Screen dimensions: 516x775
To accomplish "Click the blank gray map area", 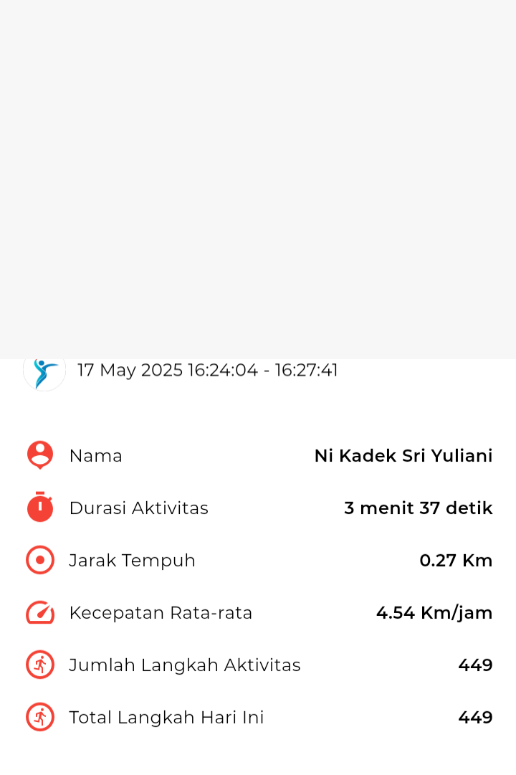I will [x=258, y=179].
